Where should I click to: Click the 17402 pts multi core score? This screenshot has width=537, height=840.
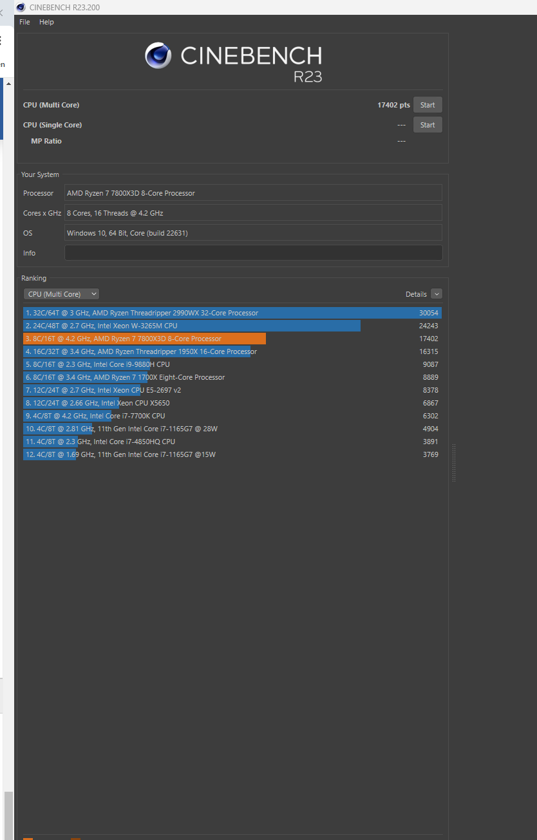393,105
